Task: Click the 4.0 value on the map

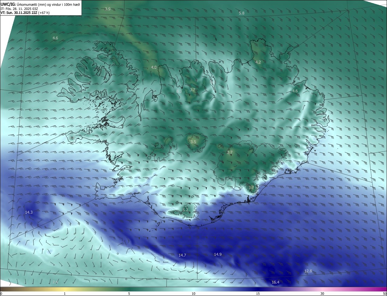Action: click(154, 67)
